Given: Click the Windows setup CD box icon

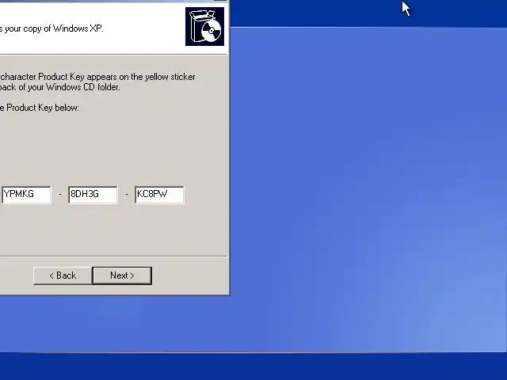Looking at the screenshot, I should (x=204, y=26).
